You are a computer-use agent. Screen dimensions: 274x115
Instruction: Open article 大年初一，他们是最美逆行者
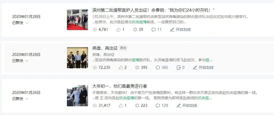120,86
